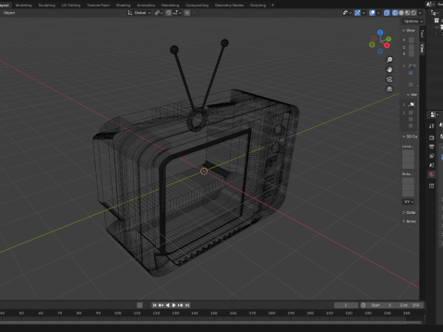Toggle the camera view icon
This screenshot has height=332, width=443.
click(x=389, y=79)
